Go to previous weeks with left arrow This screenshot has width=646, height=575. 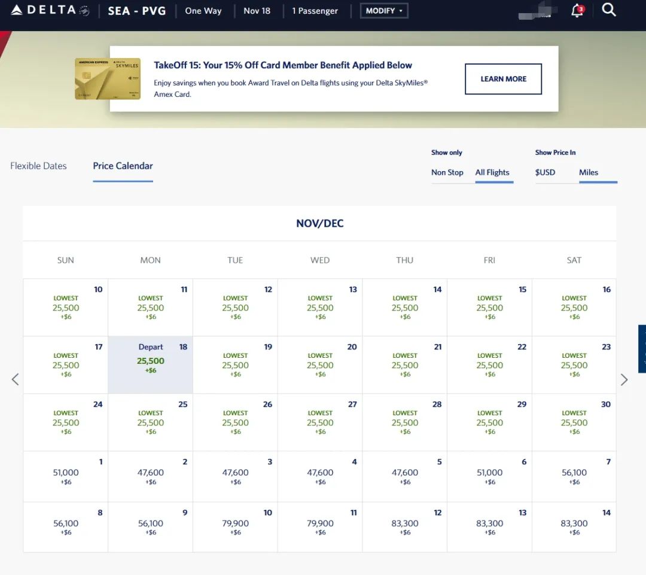(16, 379)
